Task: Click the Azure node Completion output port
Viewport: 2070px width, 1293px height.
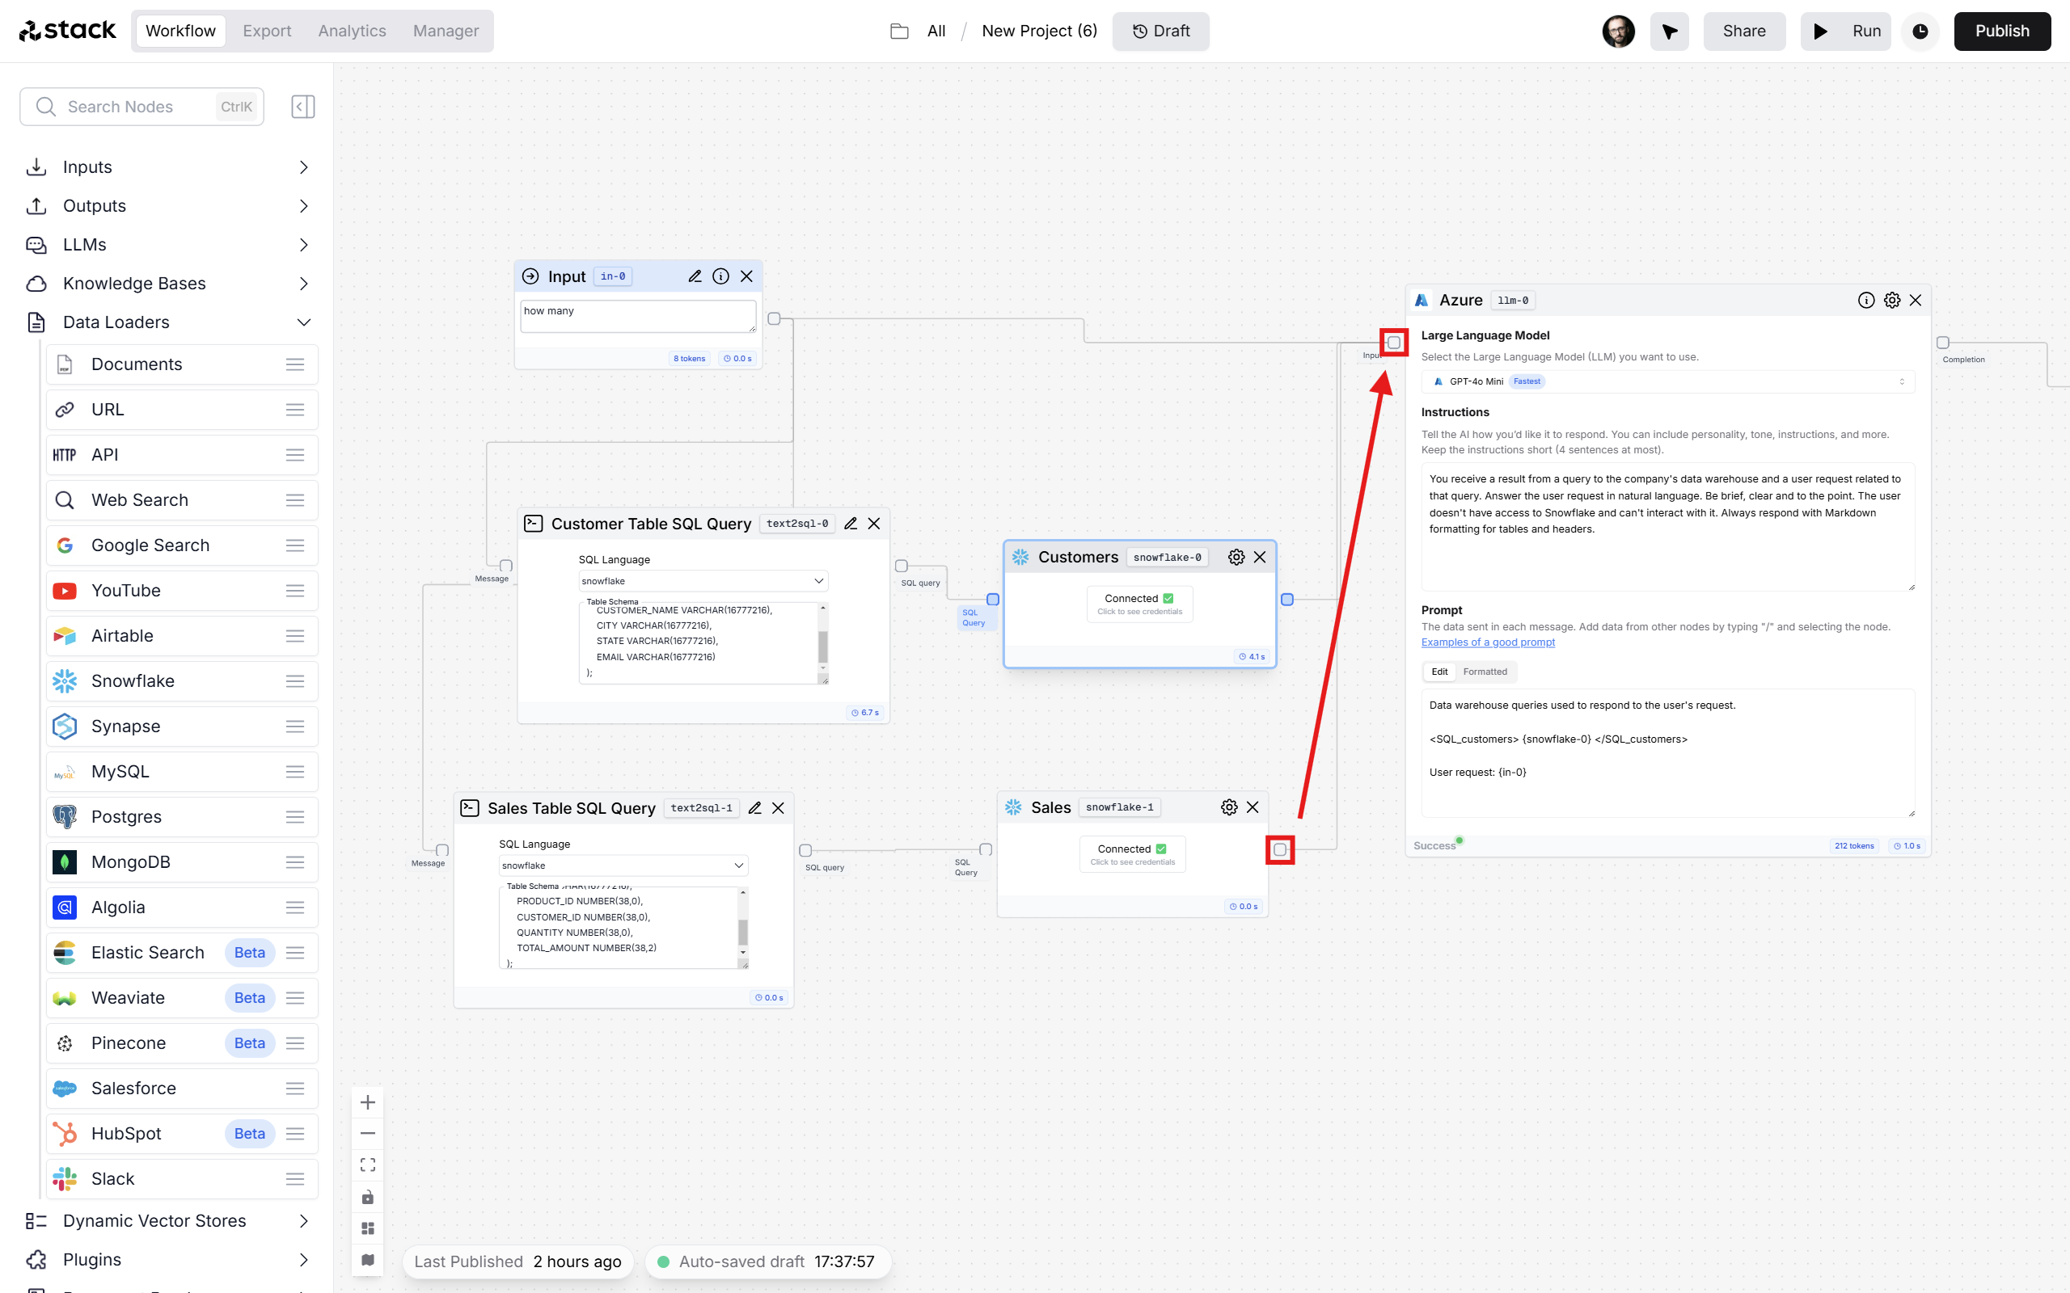Action: point(1942,343)
